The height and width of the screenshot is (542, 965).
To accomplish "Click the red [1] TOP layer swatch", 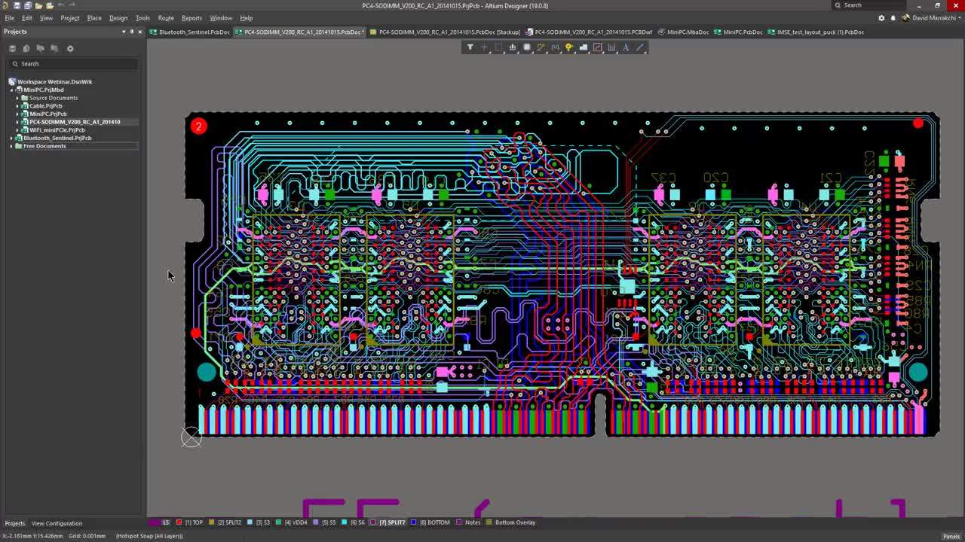I will point(179,522).
